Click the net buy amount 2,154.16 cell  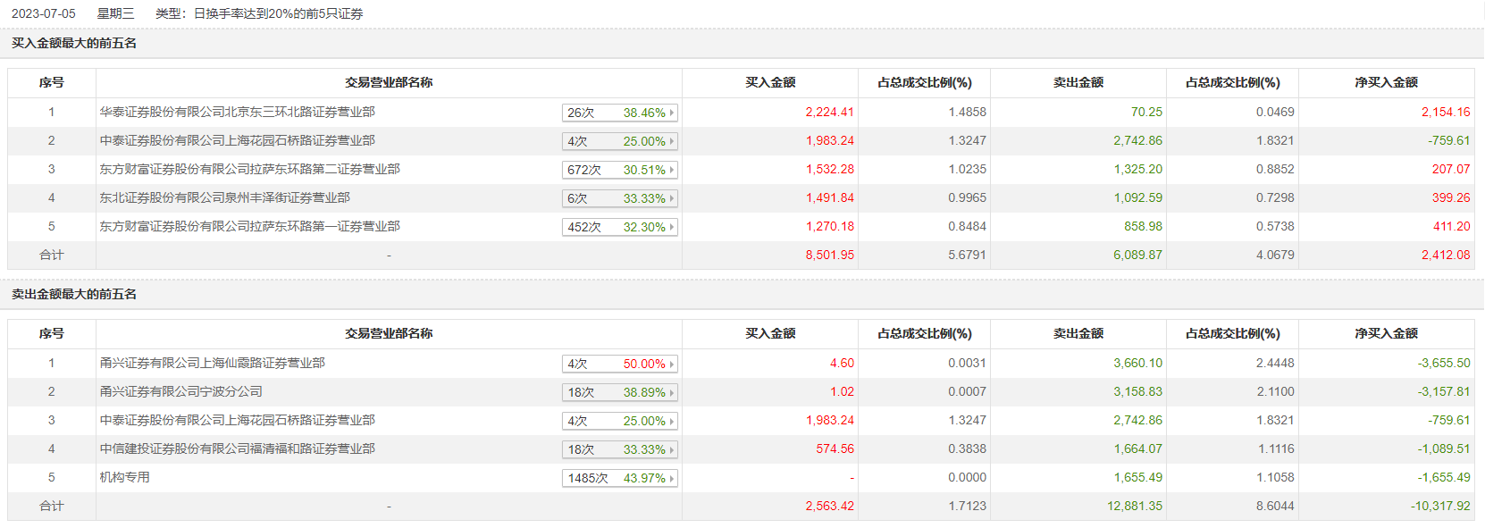[1445, 112]
